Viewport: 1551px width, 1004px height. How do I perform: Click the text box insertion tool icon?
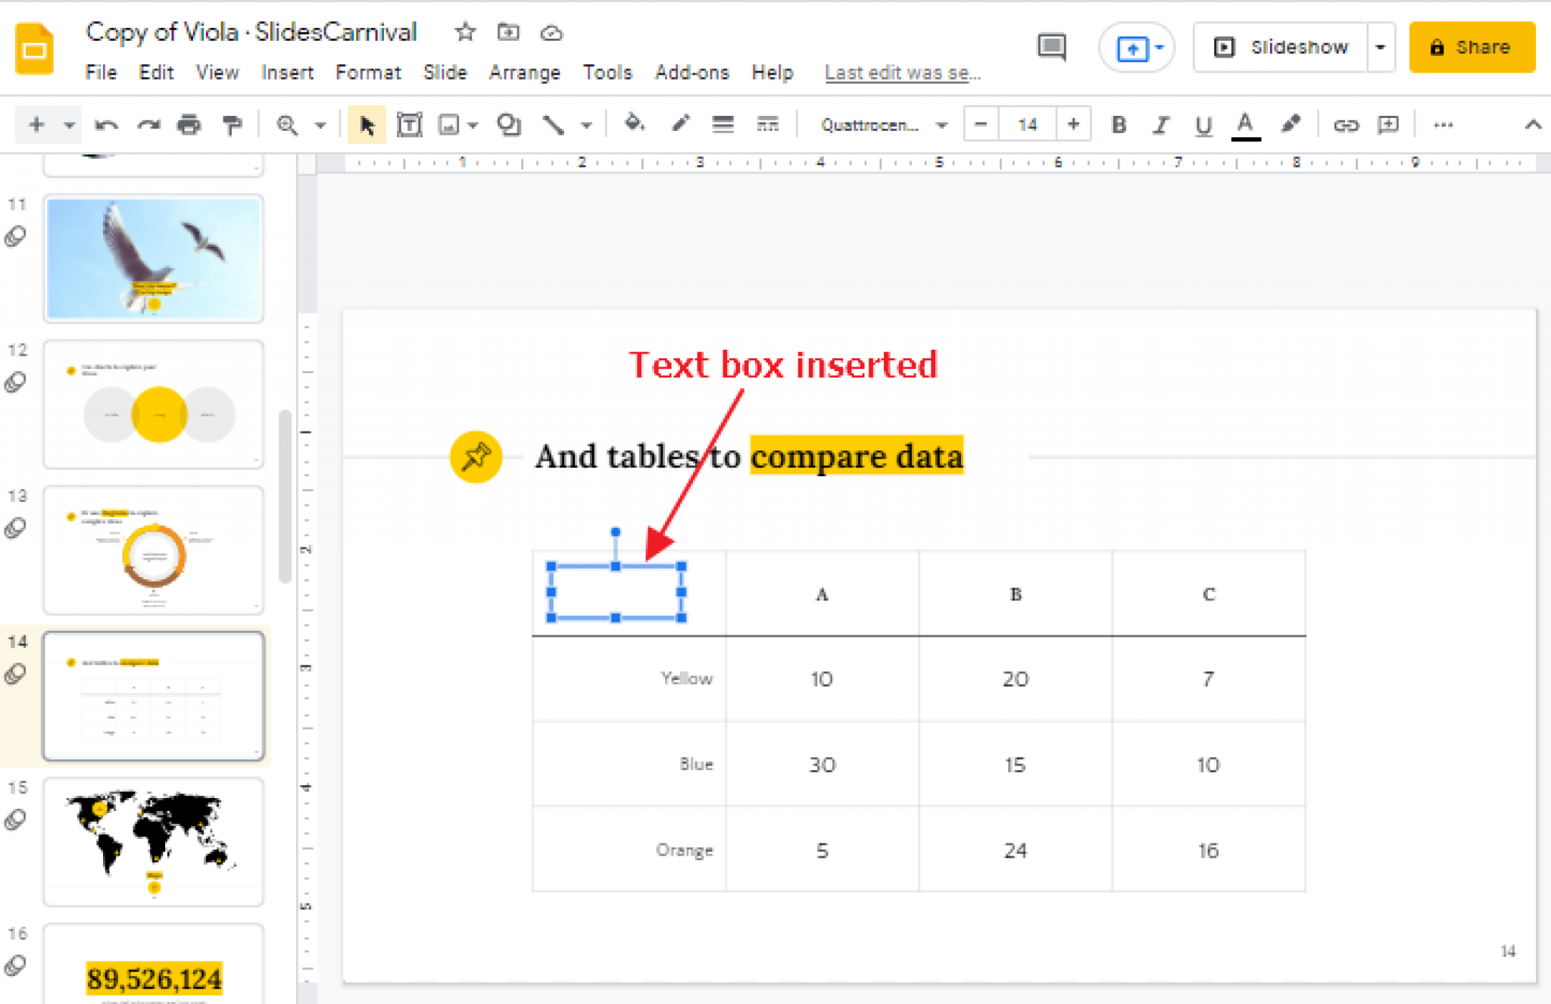[x=409, y=124]
